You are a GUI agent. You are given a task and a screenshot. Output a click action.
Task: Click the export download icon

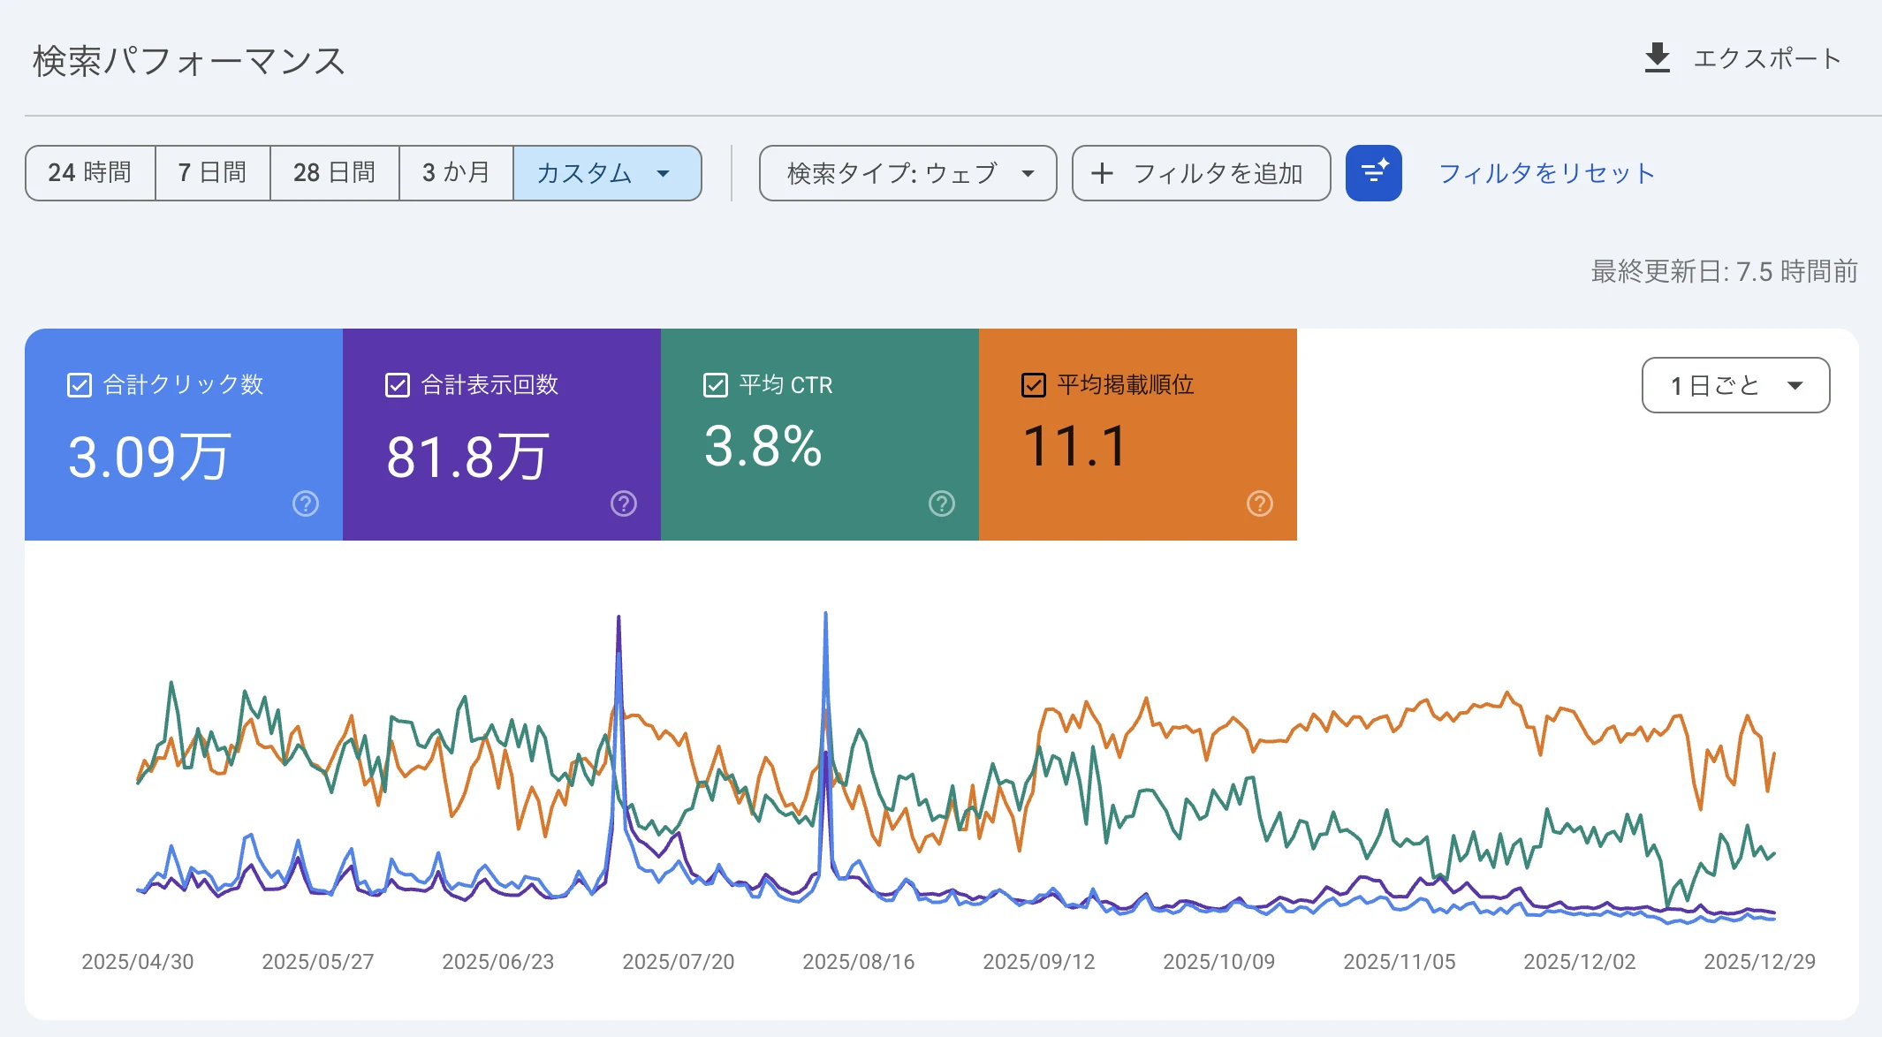coord(1658,58)
